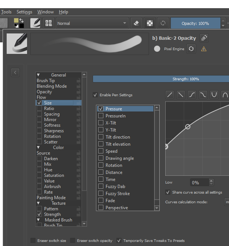
Task: Apply linear falling curve preset
Action: [x=181, y=95]
